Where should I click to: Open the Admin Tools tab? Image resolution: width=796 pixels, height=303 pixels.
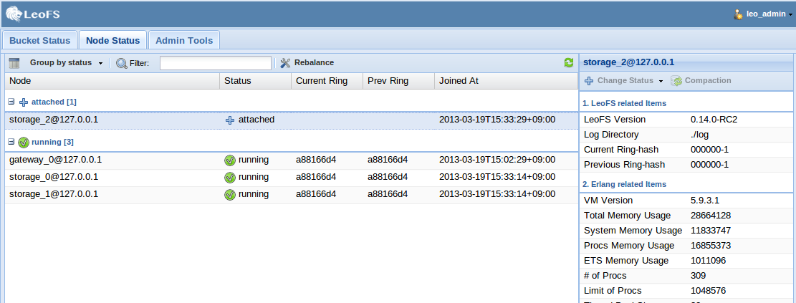(x=183, y=41)
